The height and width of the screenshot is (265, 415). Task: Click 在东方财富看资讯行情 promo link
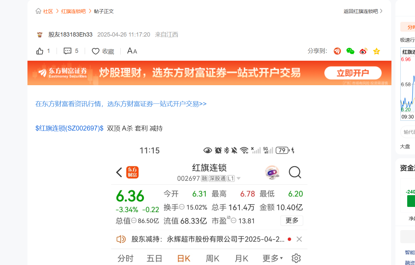pos(121,104)
